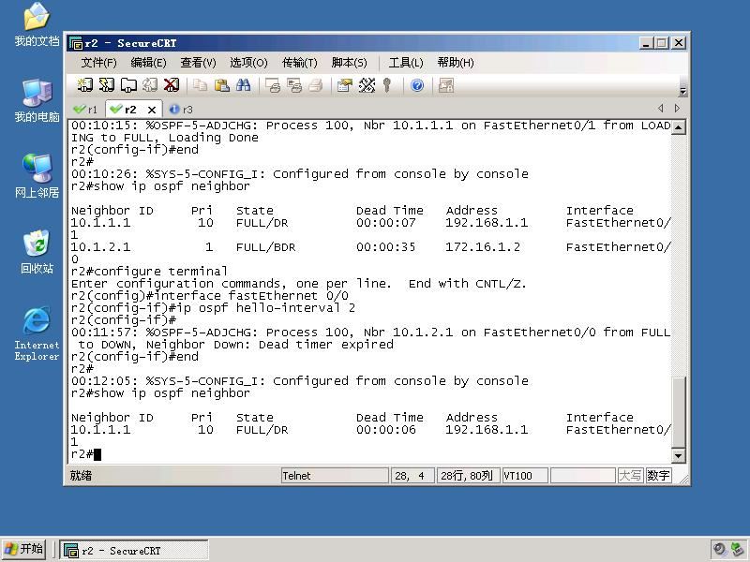This screenshot has width=750, height=562.
Task: Click the Connect in Tab toolbar icon
Action: [x=128, y=85]
